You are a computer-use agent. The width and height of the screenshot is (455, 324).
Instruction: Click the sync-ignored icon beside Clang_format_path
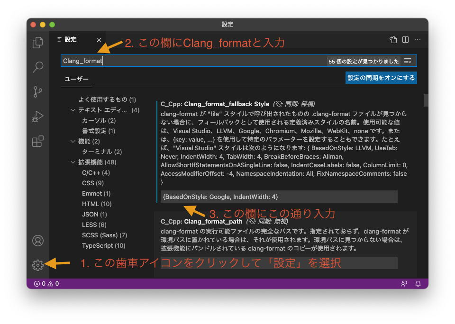click(252, 221)
